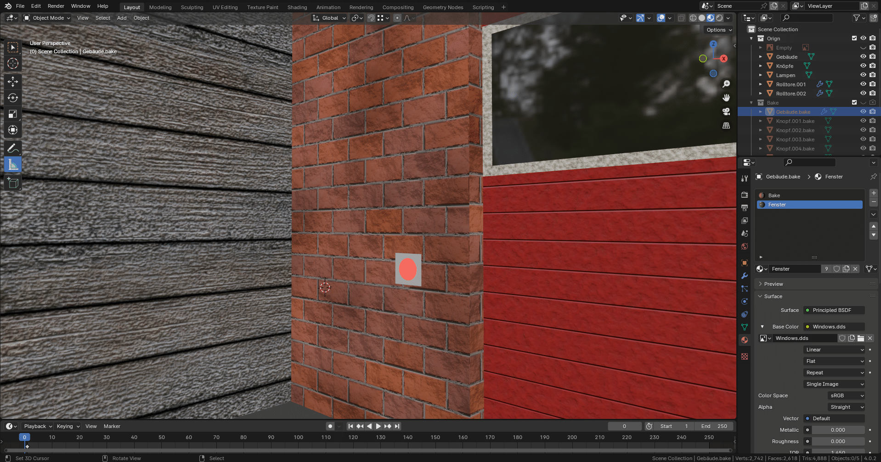Open the Color Space sRGB dropdown
The width and height of the screenshot is (881, 462).
pos(847,395)
